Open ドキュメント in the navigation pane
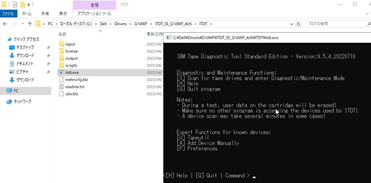This screenshot has width=371, height=183. coord(25,64)
